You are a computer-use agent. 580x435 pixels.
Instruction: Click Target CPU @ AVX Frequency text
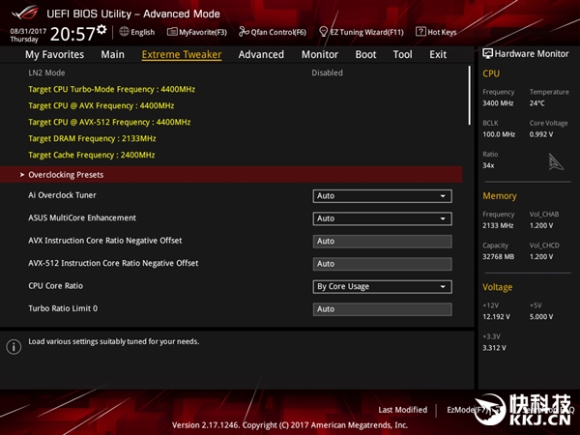[101, 105]
